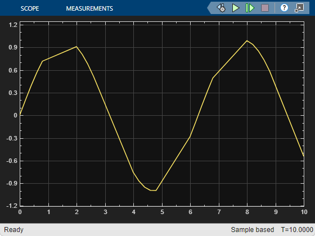The image size is (315, 236).
Task: Click the yellow signal peak at time 2
Action: pyautogui.click(x=76, y=47)
